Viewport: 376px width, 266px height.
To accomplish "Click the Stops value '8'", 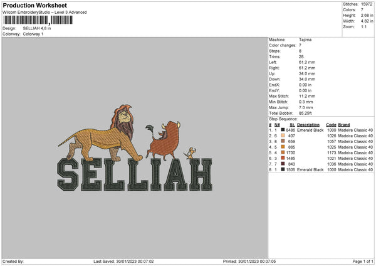I will [300, 51].
